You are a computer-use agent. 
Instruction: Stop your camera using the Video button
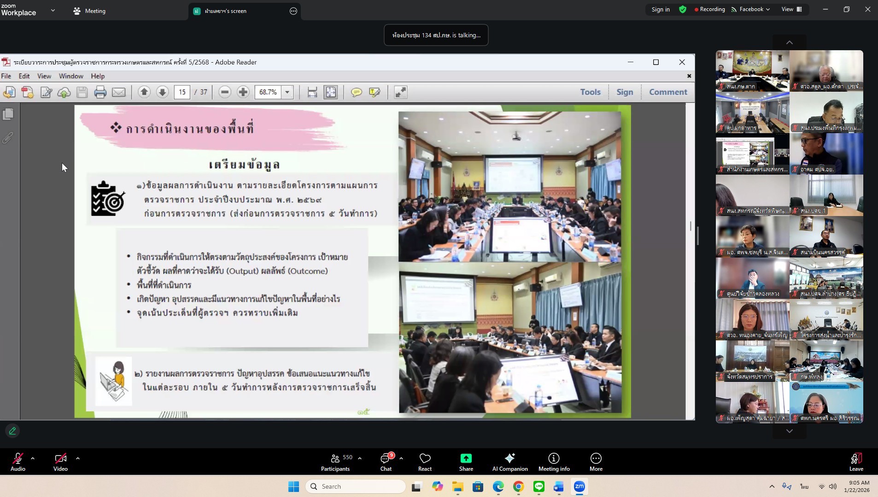coord(60,461)
